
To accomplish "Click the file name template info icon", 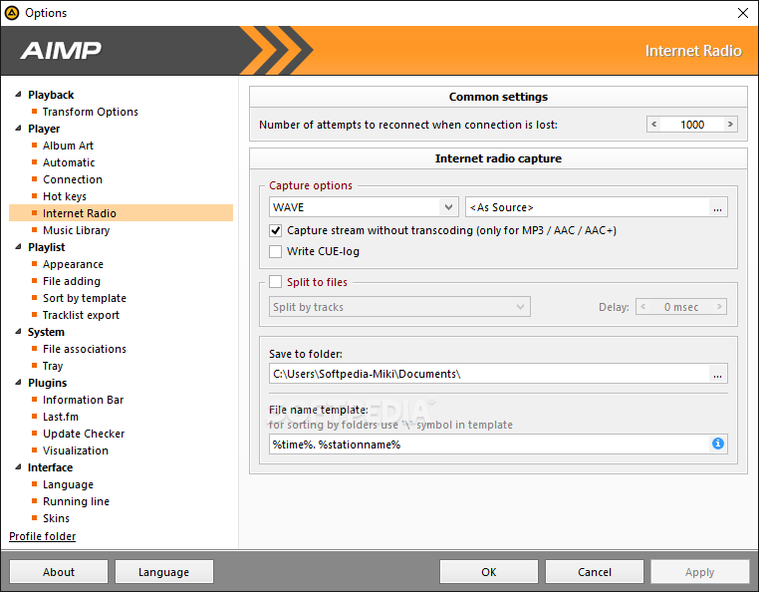I will pyautogui.click(x=718, y=444).
